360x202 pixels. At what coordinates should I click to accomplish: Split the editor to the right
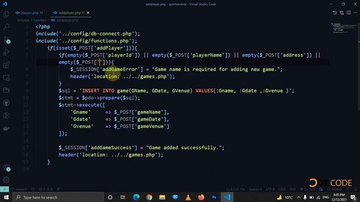click(349, 13)
